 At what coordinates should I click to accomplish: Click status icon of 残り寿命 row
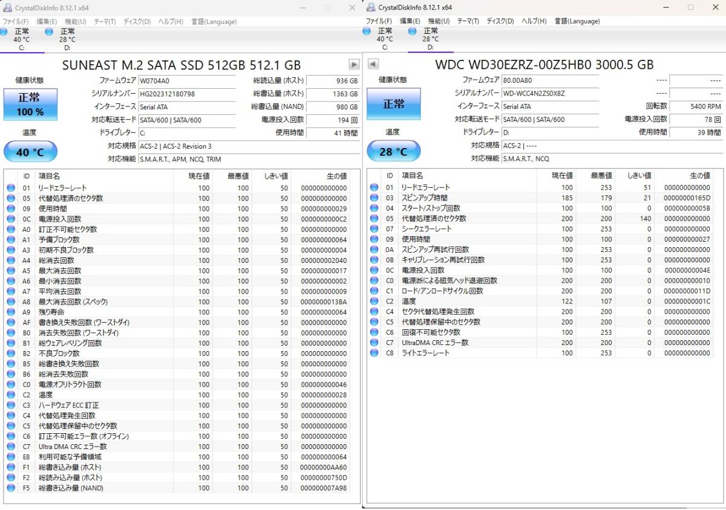point(11,312)
